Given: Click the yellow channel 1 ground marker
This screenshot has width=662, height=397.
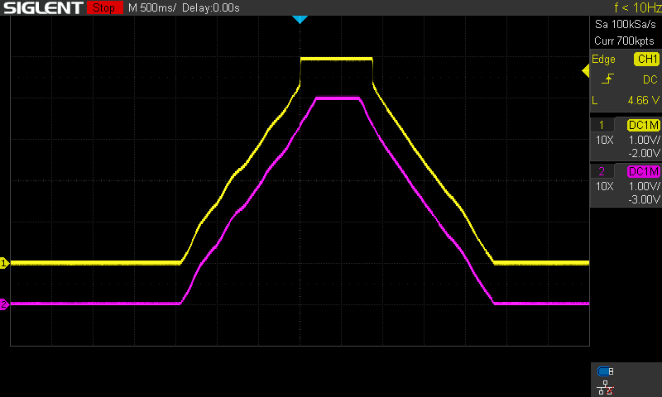Looking at the screenshot, I should click(4, 263).
